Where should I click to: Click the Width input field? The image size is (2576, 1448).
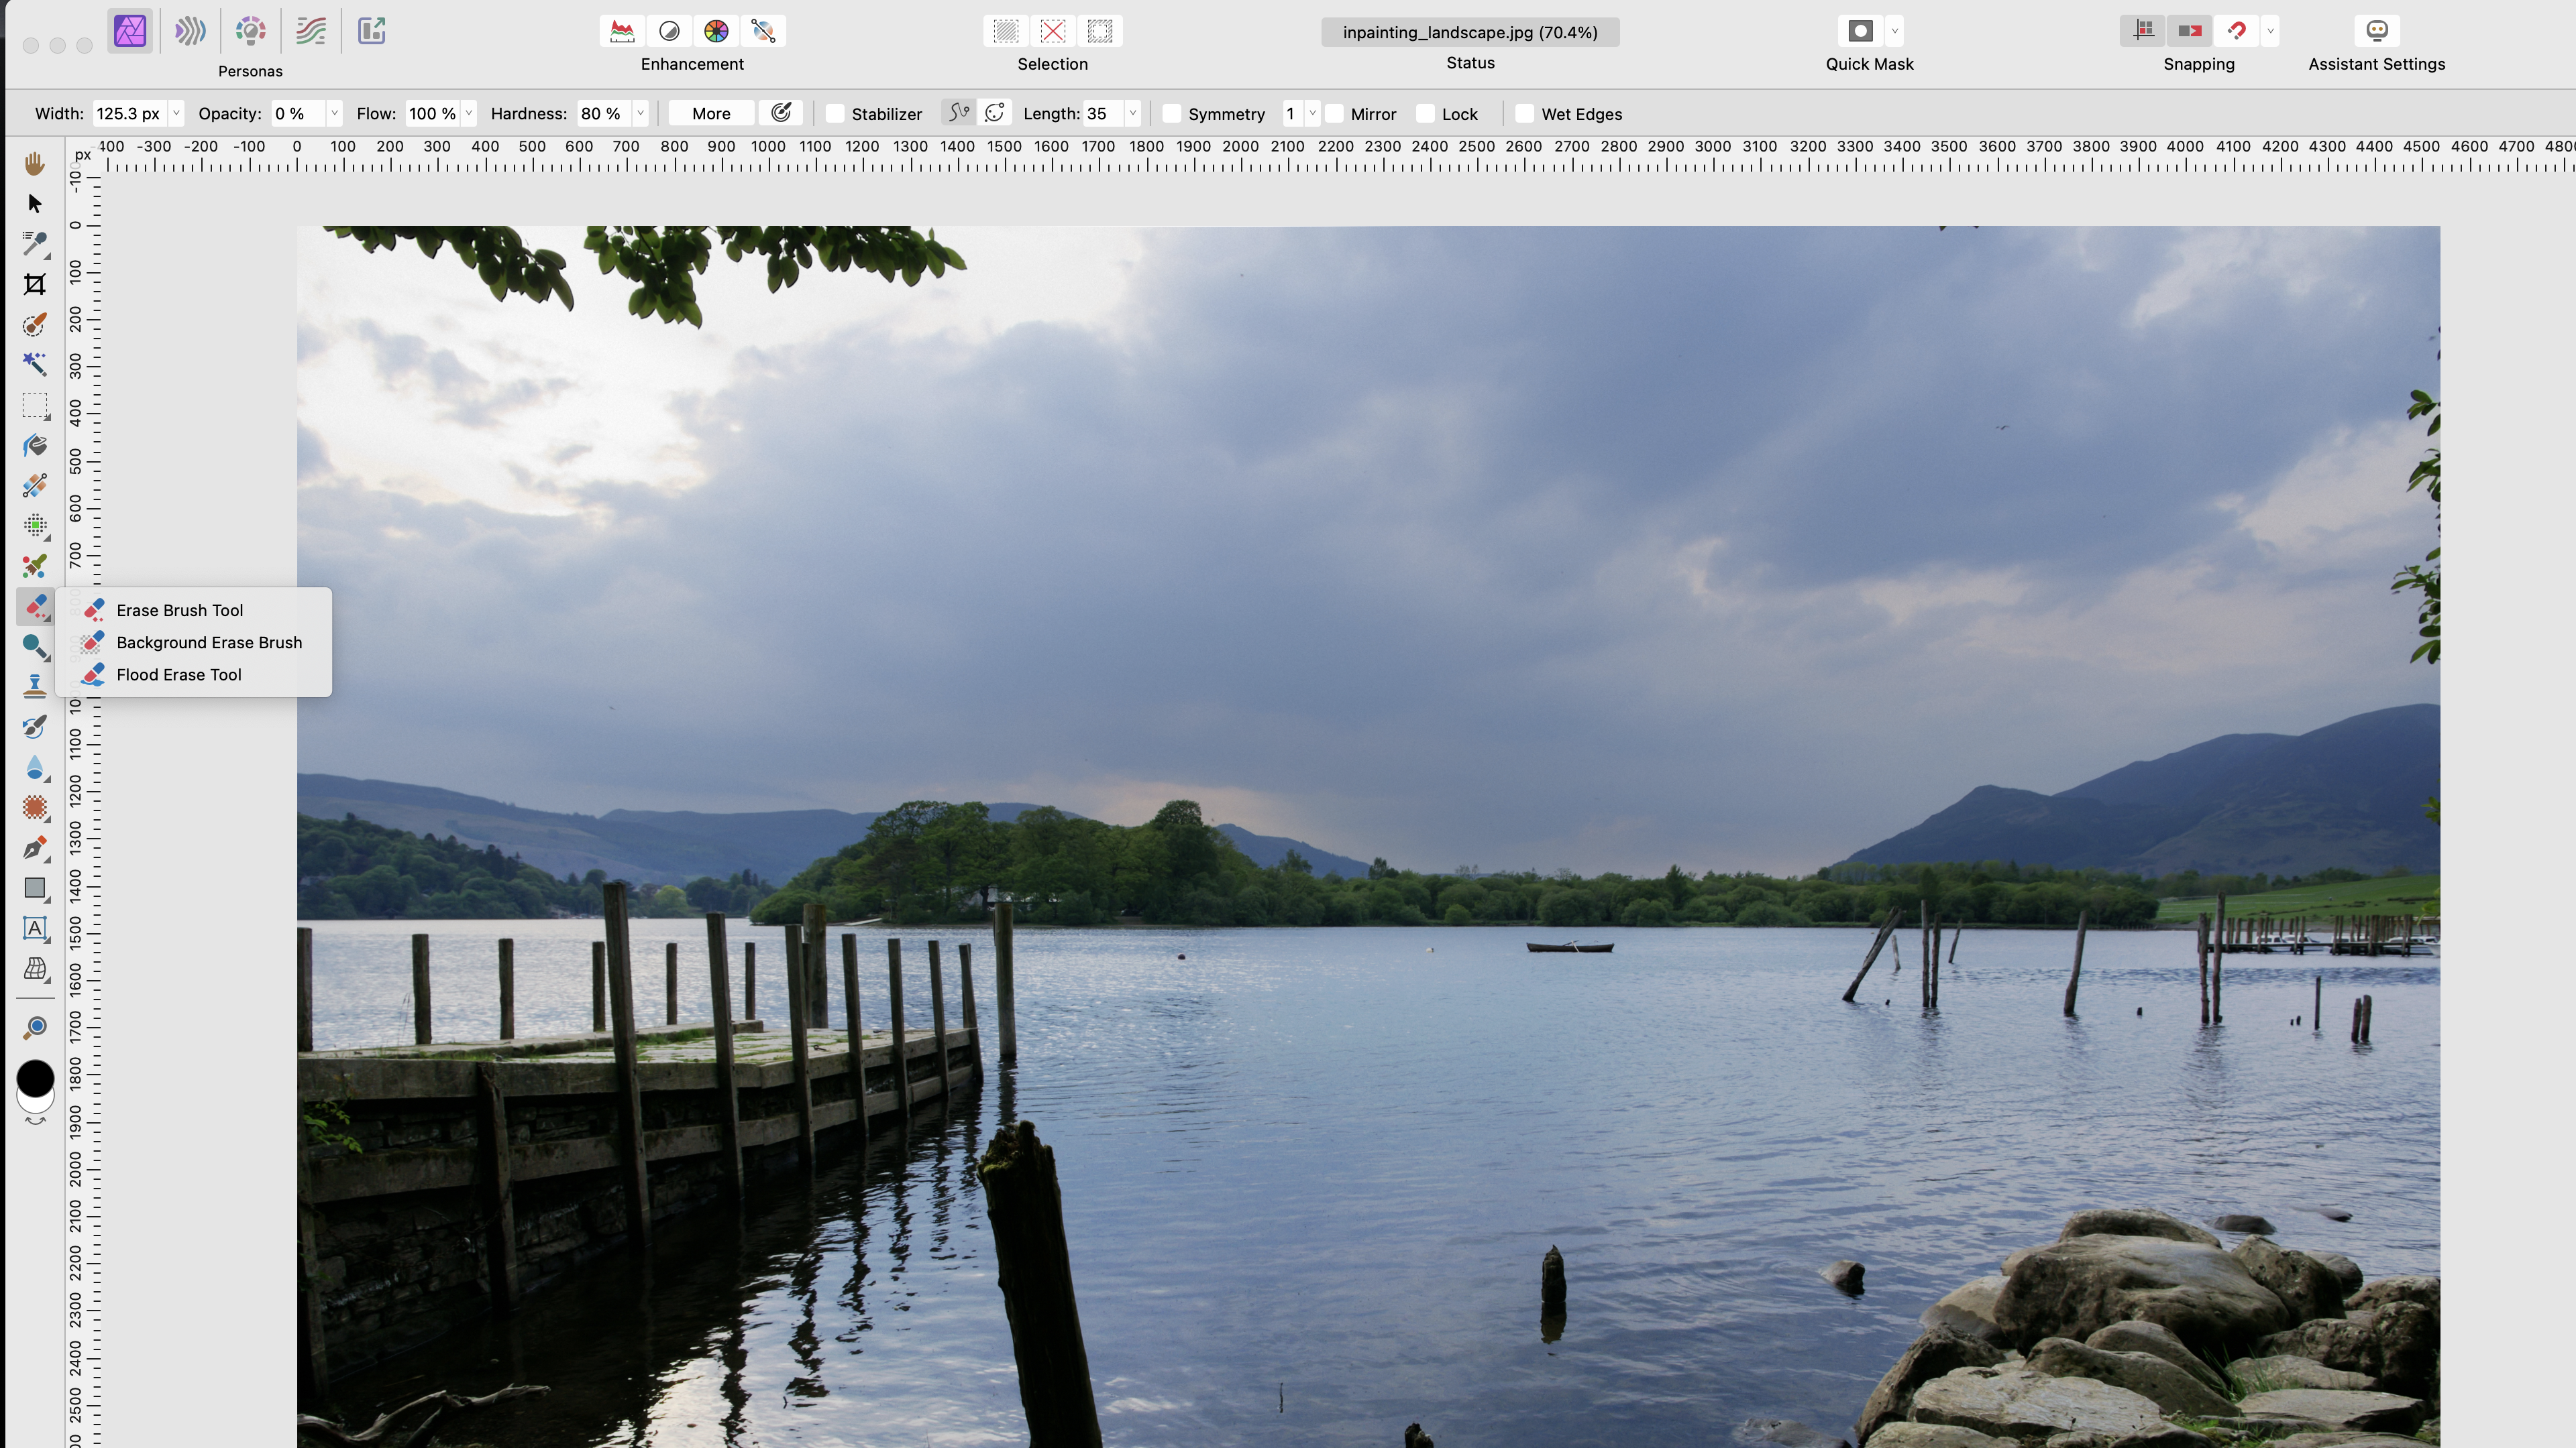coord(129,114)
